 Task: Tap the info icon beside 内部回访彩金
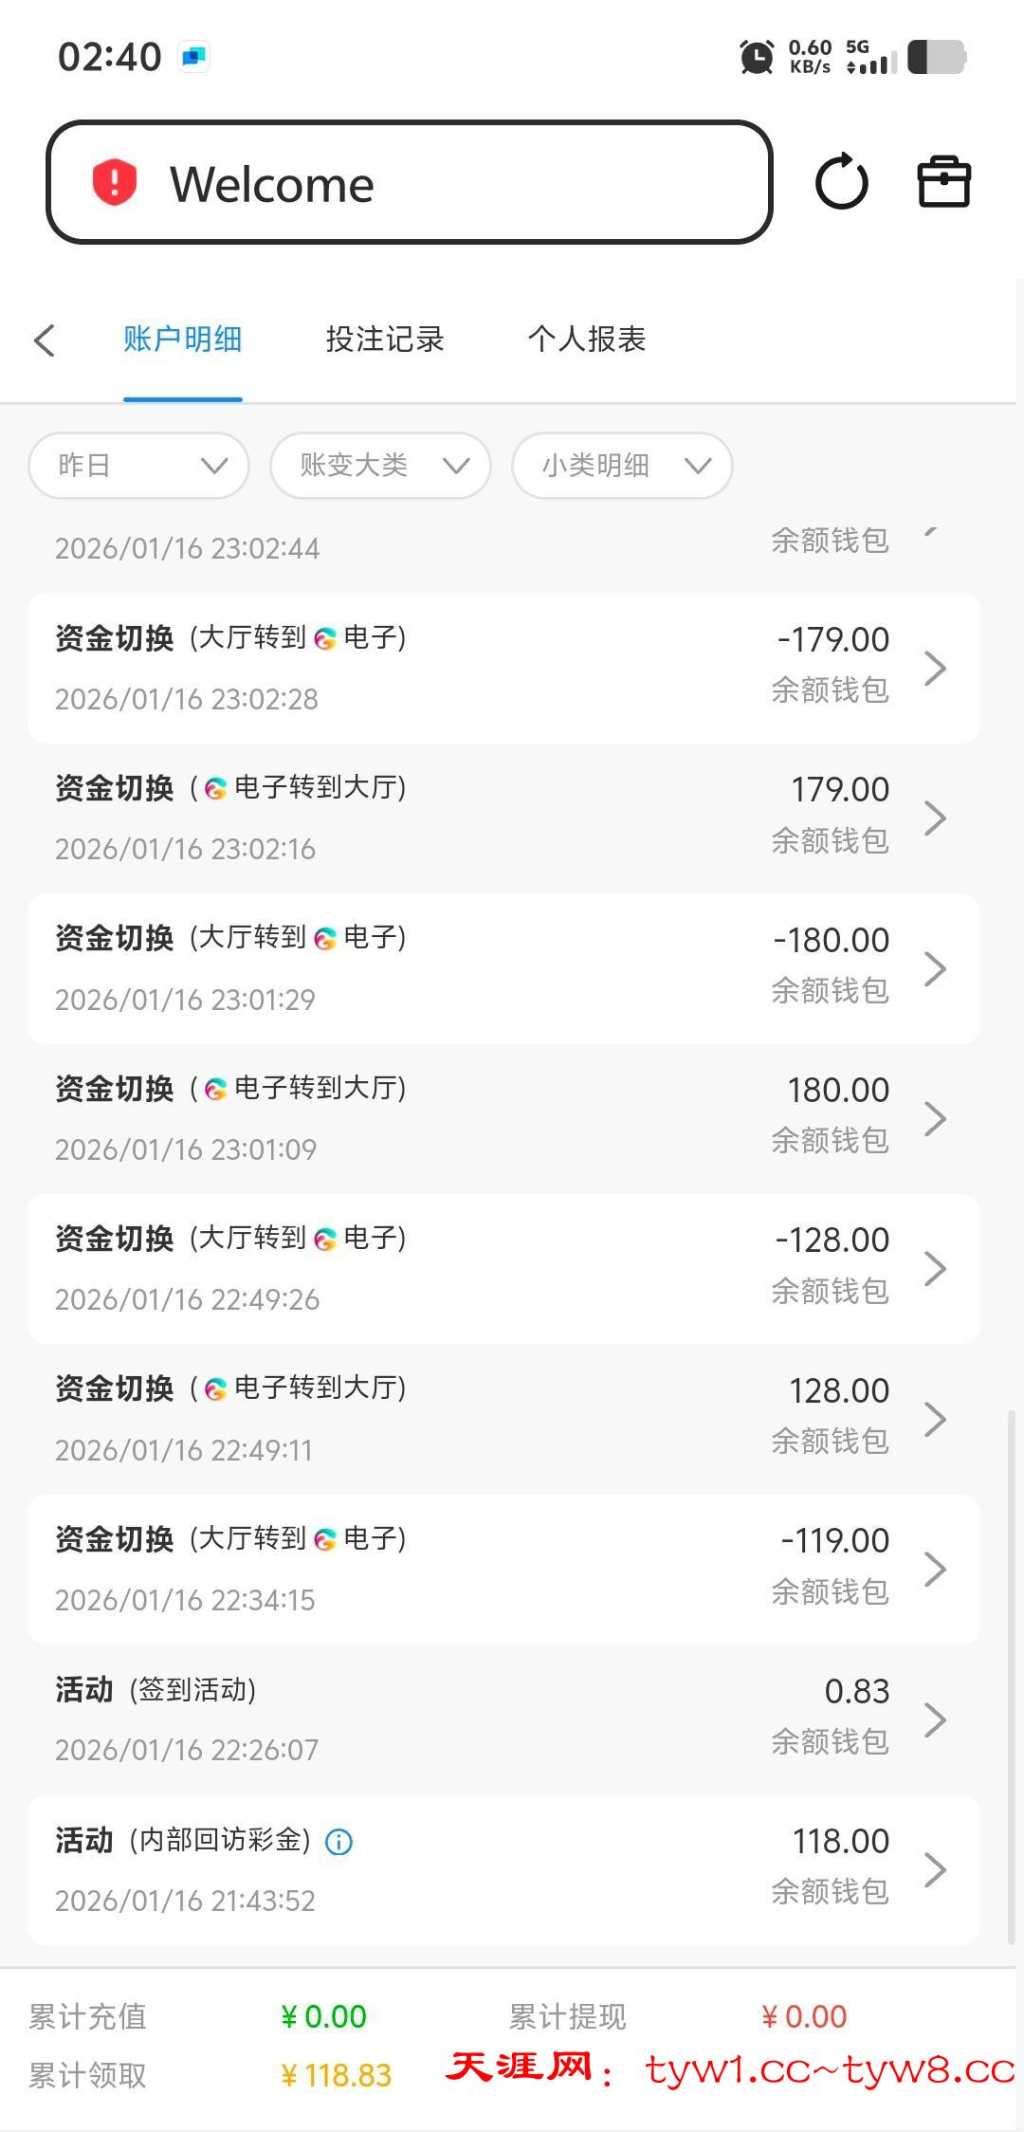pos(338,1842)
